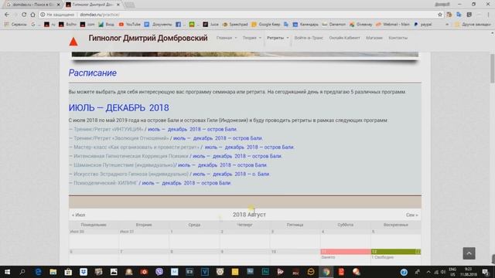Close the Гипнолог Дмитрий tab

pos(118,5)
